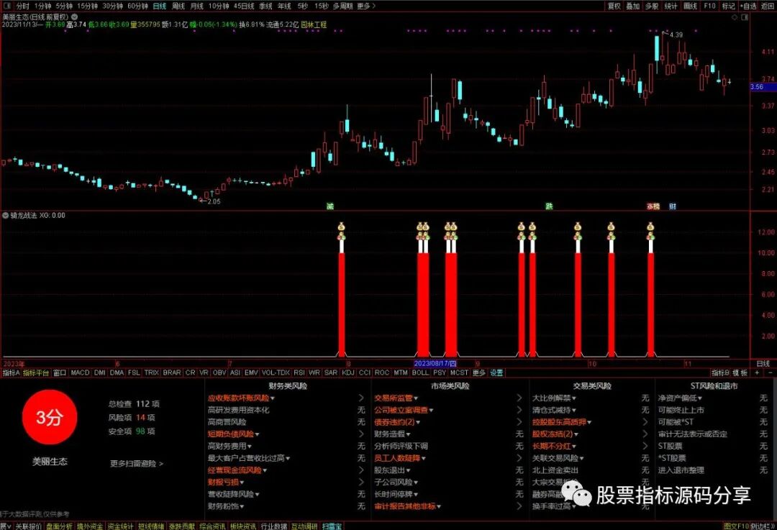
Task: Click the 标记 mark button
Action: (728, 6)
